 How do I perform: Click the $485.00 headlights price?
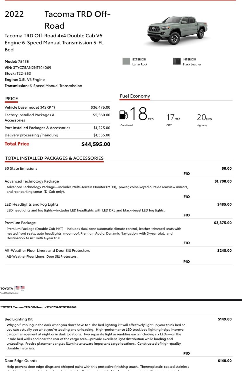tap(224, 204)
